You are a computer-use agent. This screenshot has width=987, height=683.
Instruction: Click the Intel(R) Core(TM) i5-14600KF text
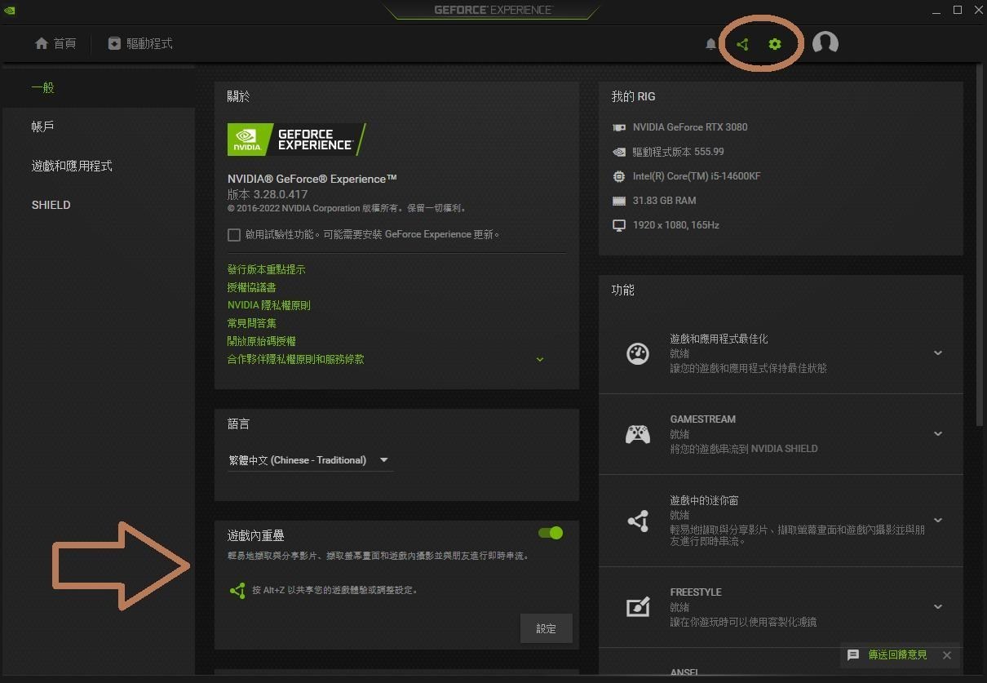pyautogui.click(x=697, y=176)
